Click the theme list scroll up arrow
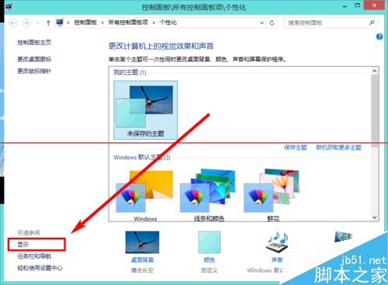The height and width of the screenshot is (285, 388). (375, 70)
